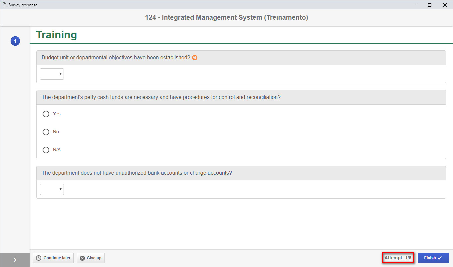
Task: Close the Survey response window
Action: pos(445,5)
